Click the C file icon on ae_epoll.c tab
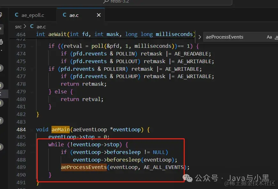The width and height of the screenshot is (278, 189). [17, 15]
